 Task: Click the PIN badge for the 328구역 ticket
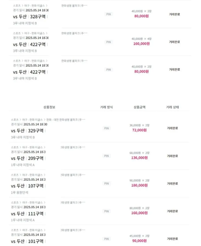pos(109,14)
